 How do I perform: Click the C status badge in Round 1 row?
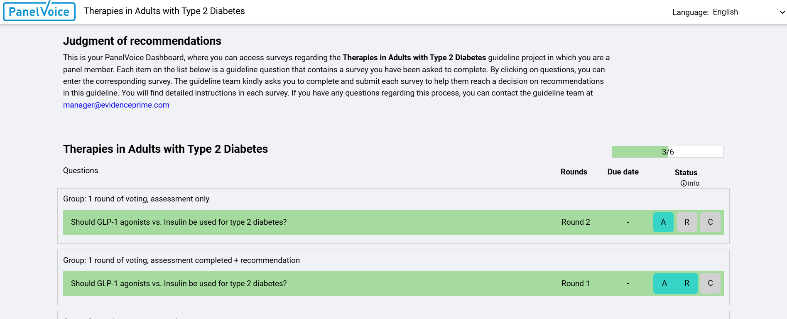[710, 283]
